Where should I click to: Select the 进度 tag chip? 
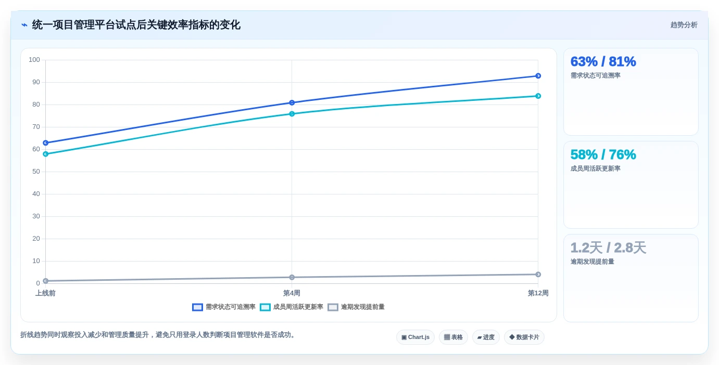point(486,337)
